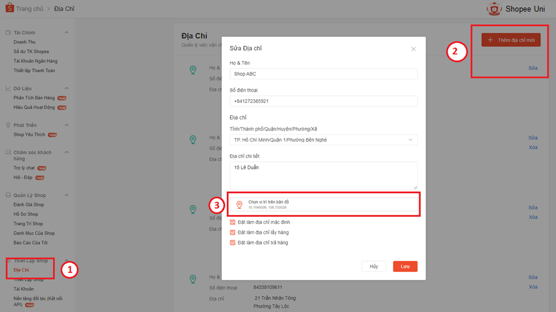The height and width of the screenshot is (312, 556).
Task: Toggle Đặt làm địa chỉ trả hàng checkbox
Action: [x=233, y=242]
